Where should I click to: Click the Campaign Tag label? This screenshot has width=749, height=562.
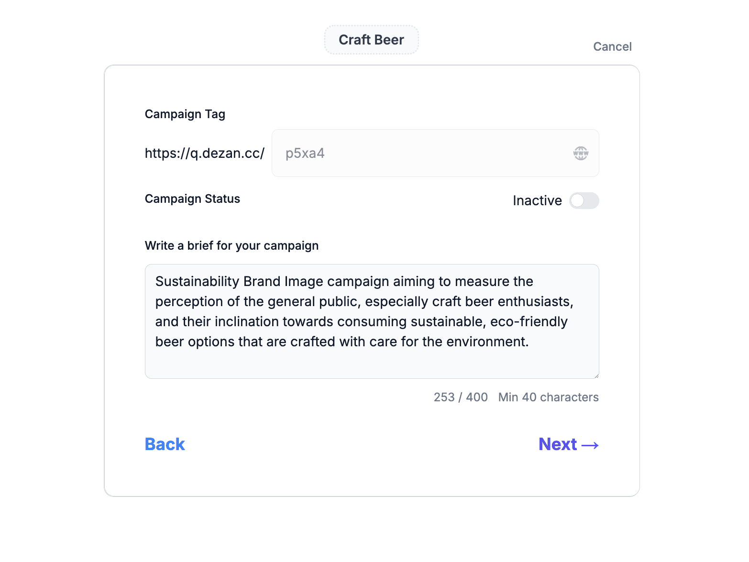coord(185,114)
